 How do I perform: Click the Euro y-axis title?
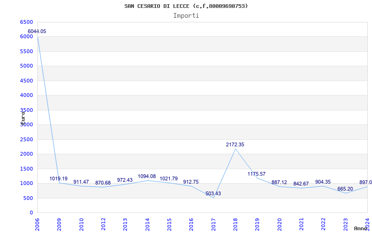coord(22,117)
